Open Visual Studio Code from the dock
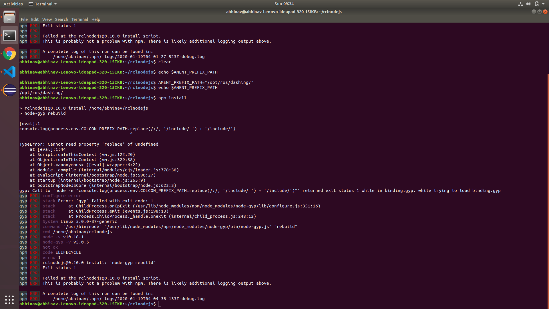Image resolution: width=549 pixels, height=309 pixels. click(9, 72)
